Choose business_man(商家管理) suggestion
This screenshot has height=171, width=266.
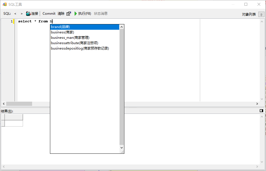(85, 38)
